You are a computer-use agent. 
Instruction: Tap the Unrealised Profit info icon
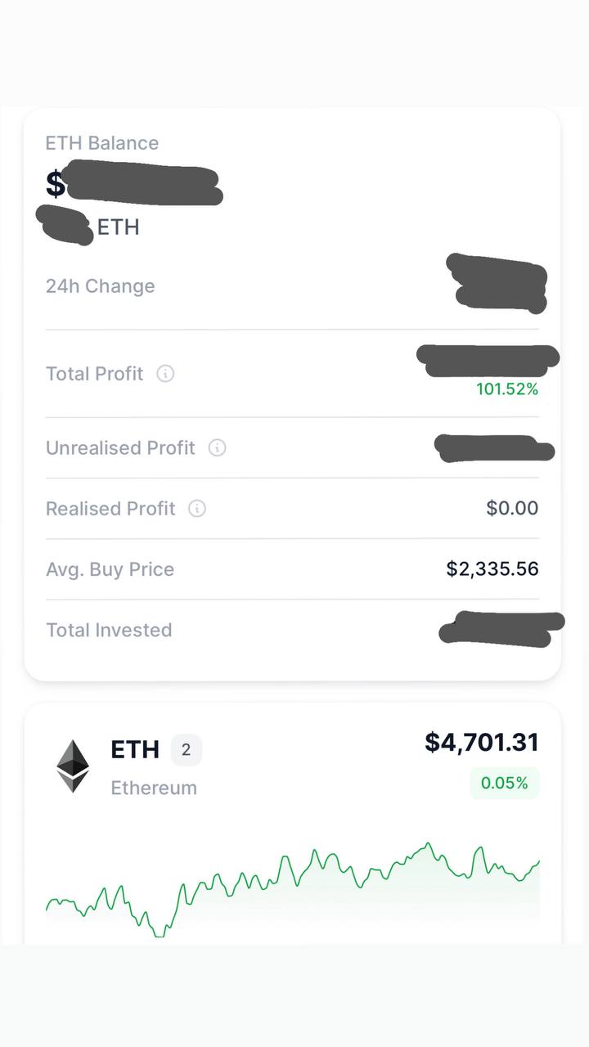pos(217,448)
